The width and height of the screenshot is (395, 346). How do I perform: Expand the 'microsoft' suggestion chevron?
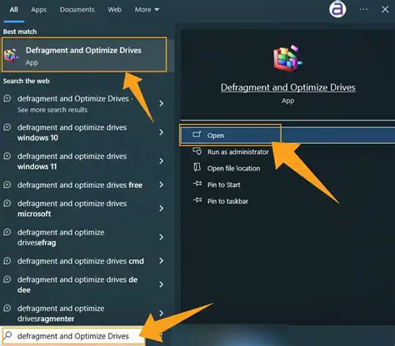162,208
